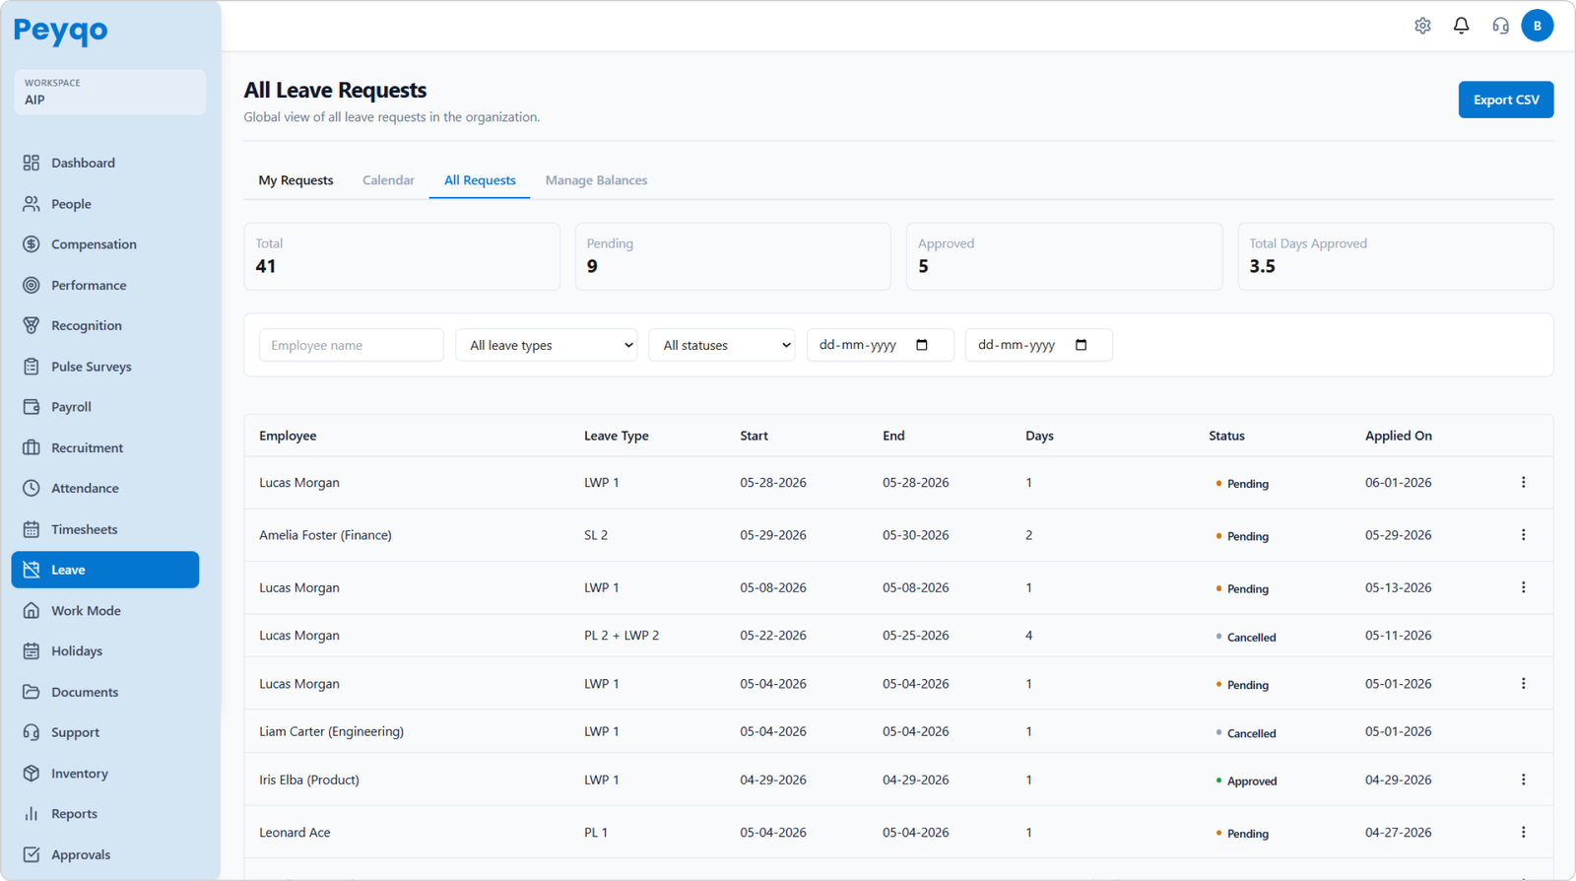Image resolution: width=1576 pixels, height=881 pixels.
Task: Click the Inventory box icon
Action: [32, 774]
